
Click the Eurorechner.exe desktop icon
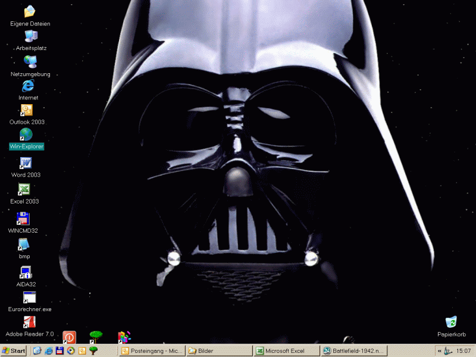[29, 298]
